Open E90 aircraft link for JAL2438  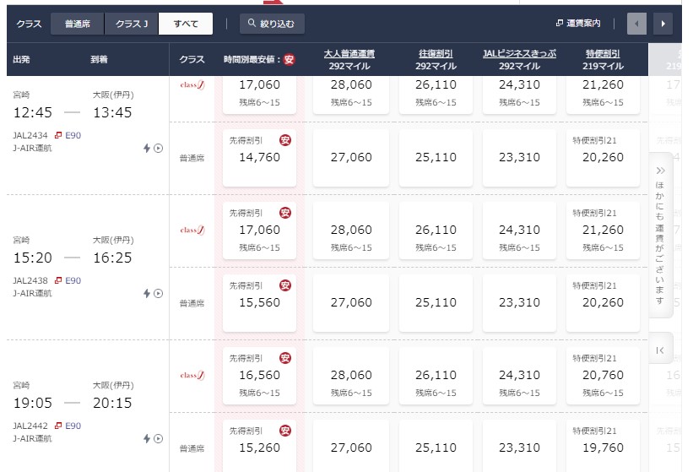[x=73, y=280]
